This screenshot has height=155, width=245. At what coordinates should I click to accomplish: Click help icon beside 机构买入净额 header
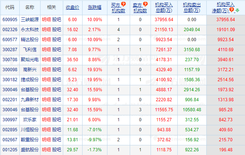coord(231,9)
